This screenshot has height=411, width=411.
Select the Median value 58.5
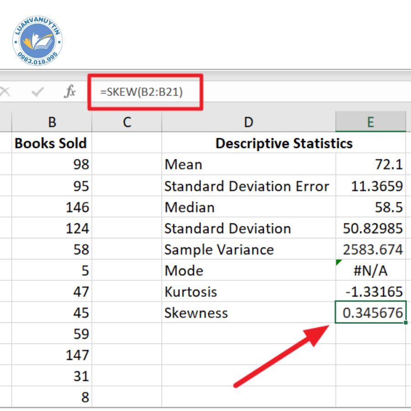tap(370, 207)
